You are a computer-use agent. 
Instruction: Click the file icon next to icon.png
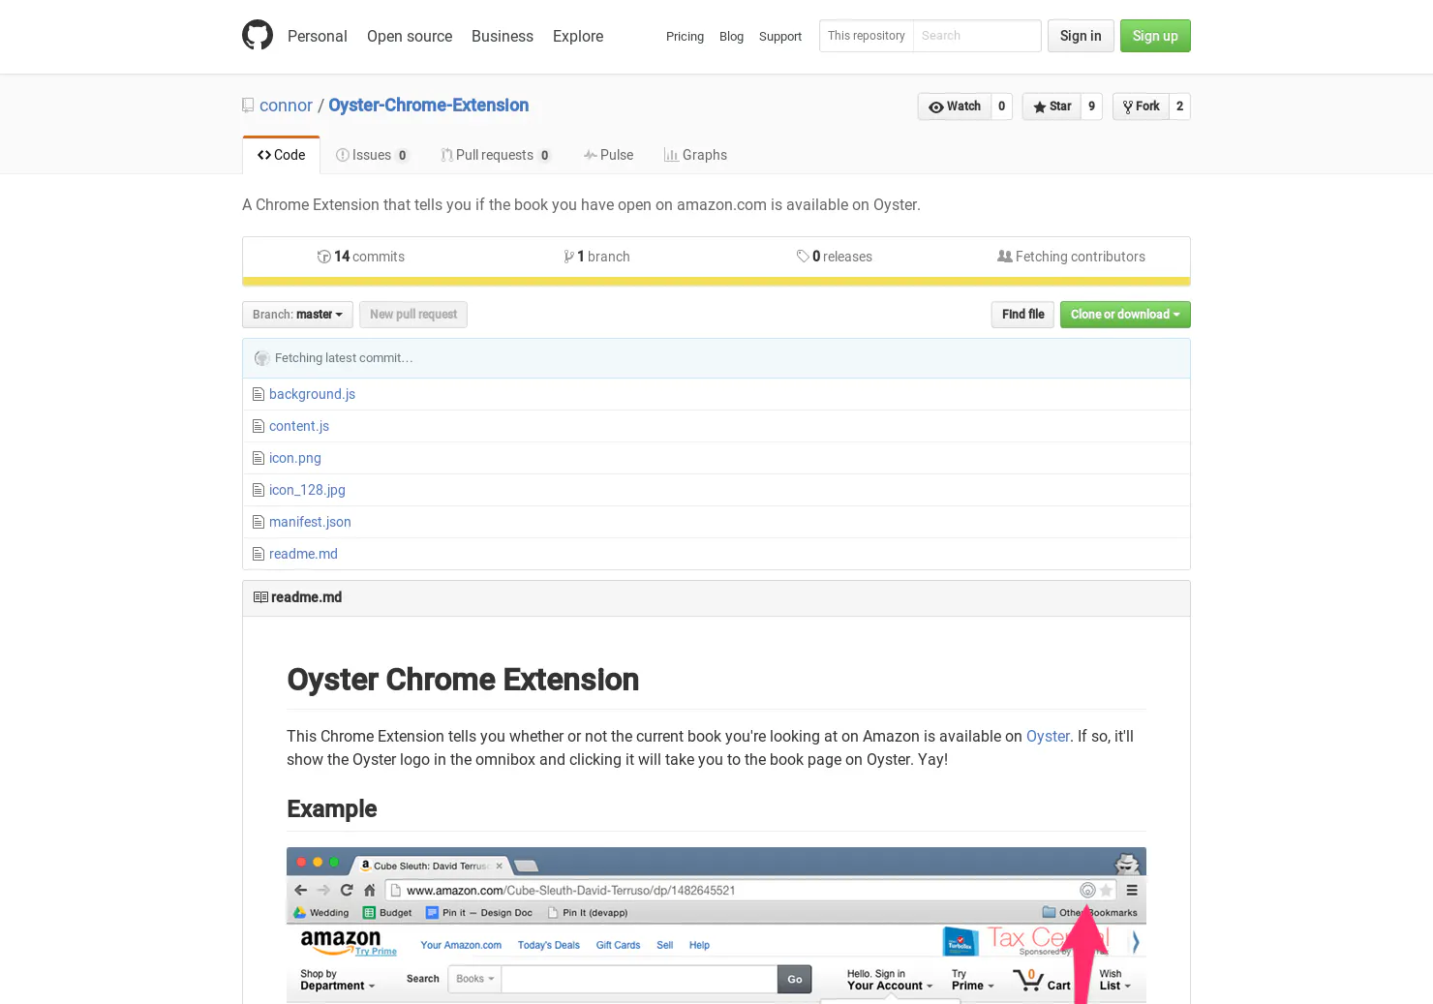258,458
